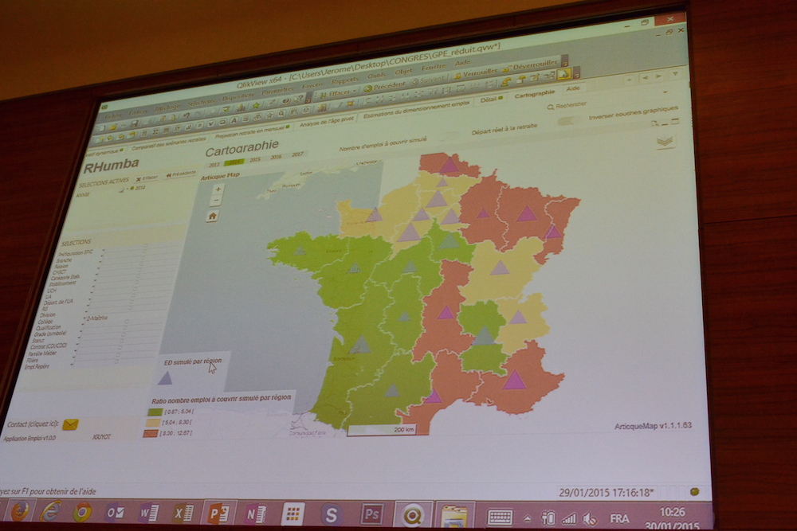Image resolution: width=797 pixels, height=531 pixels.
Task: Click the yellow contact envelope icon
Action: [x=70, y=425]
